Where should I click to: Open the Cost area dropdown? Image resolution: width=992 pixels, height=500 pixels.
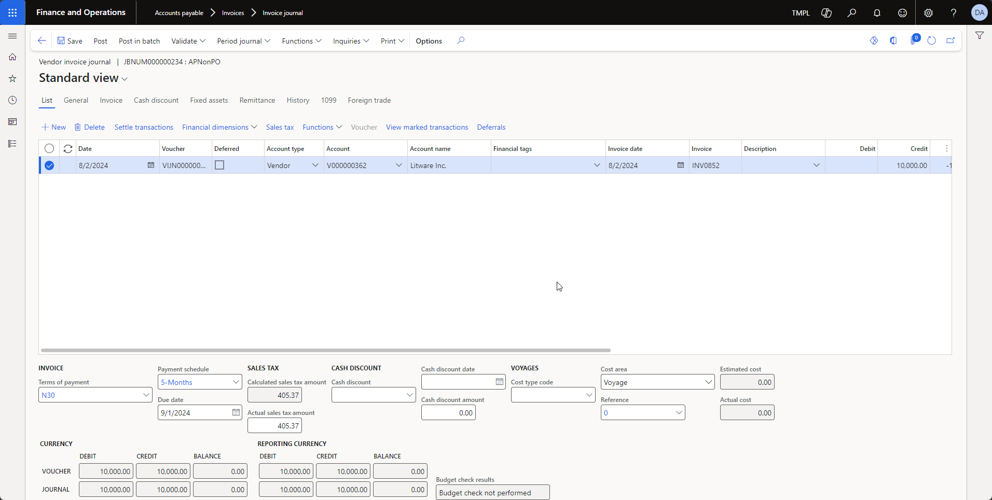tap(709, 382)
